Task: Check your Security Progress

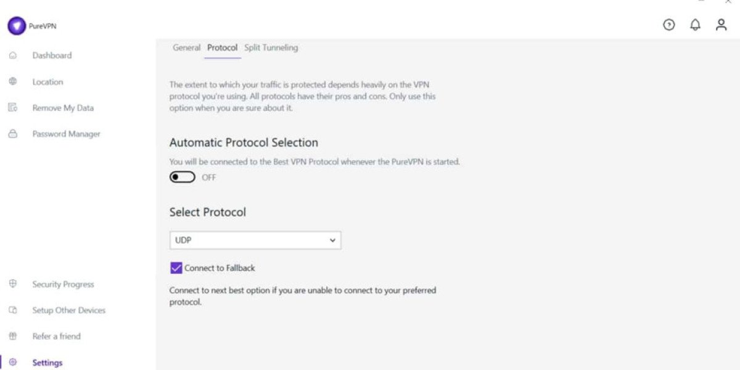Action: point(62,284)
